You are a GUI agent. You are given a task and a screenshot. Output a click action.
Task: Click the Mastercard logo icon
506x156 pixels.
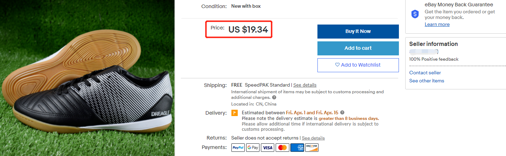(282, 148)
